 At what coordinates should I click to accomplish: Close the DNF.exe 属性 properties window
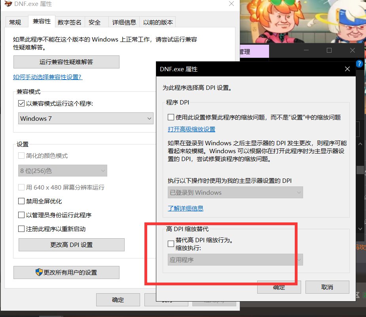231,4
